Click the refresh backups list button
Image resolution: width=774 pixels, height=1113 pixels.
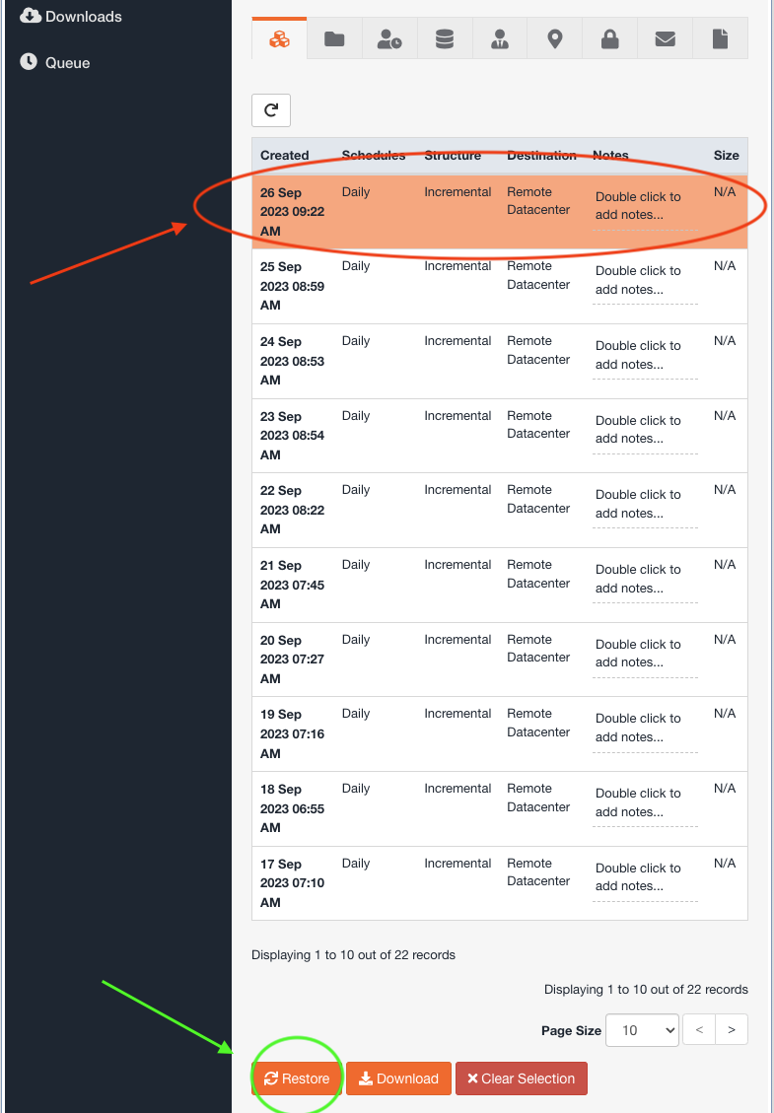coord(271,110)
